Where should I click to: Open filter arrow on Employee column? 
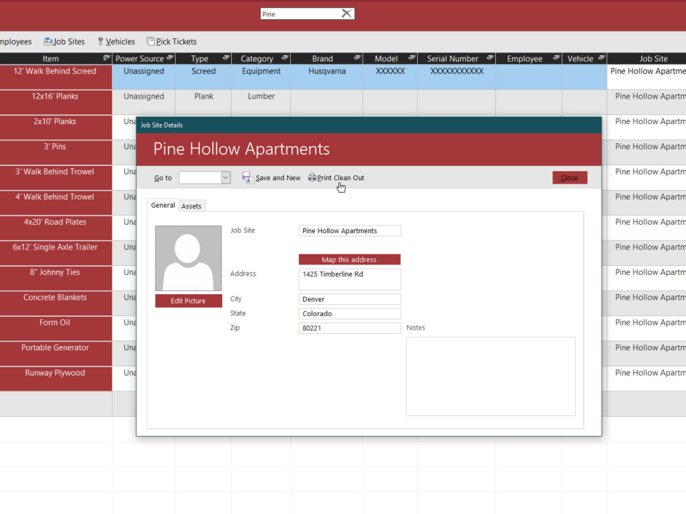click(556, 58)
